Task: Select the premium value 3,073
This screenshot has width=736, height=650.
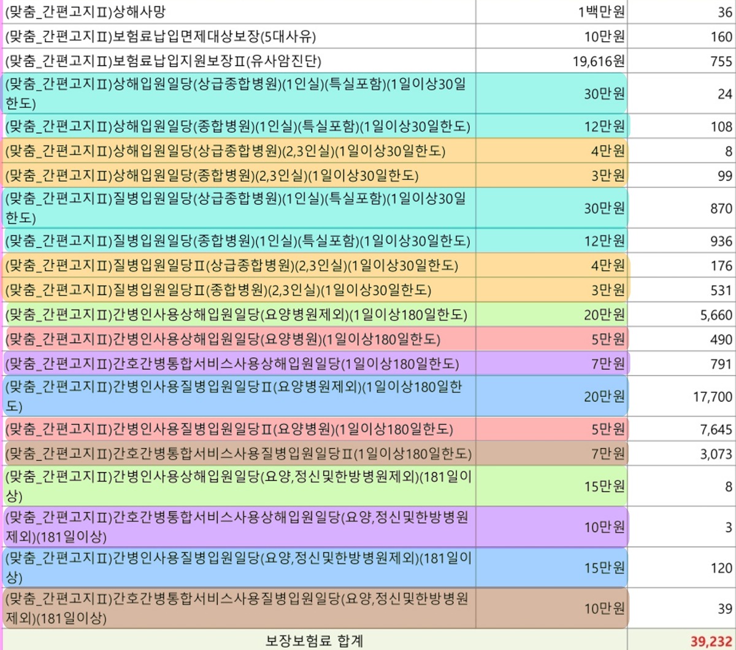Action: click(x=716, y=454)
